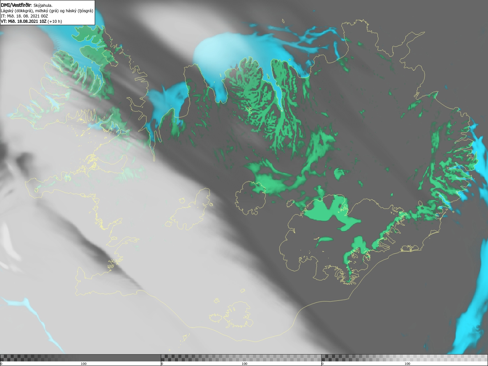488x366 pixels.
Task: Click the light gray high-cloud color scale bar
Action: [x=405, y=358]
